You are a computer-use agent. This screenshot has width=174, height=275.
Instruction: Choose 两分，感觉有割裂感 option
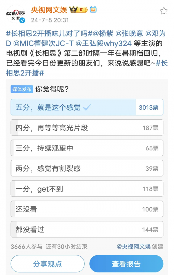[87, 168]
